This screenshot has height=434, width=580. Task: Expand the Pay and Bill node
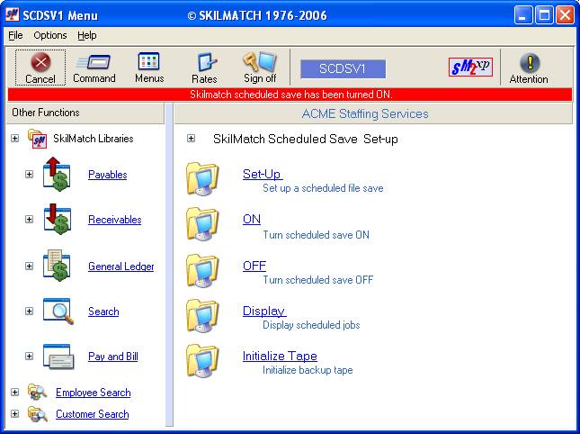point(29,357)
